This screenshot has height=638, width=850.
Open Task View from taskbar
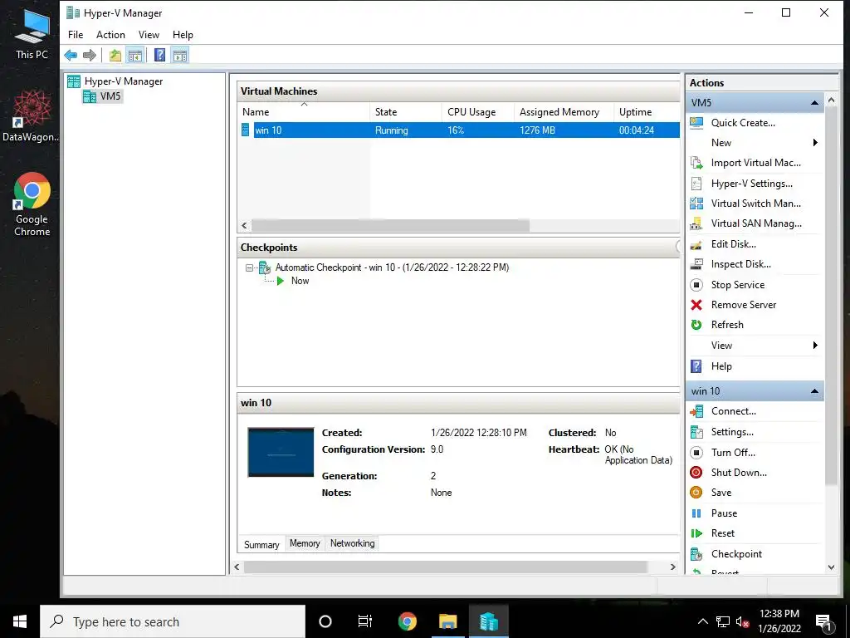tap(365, 621)
